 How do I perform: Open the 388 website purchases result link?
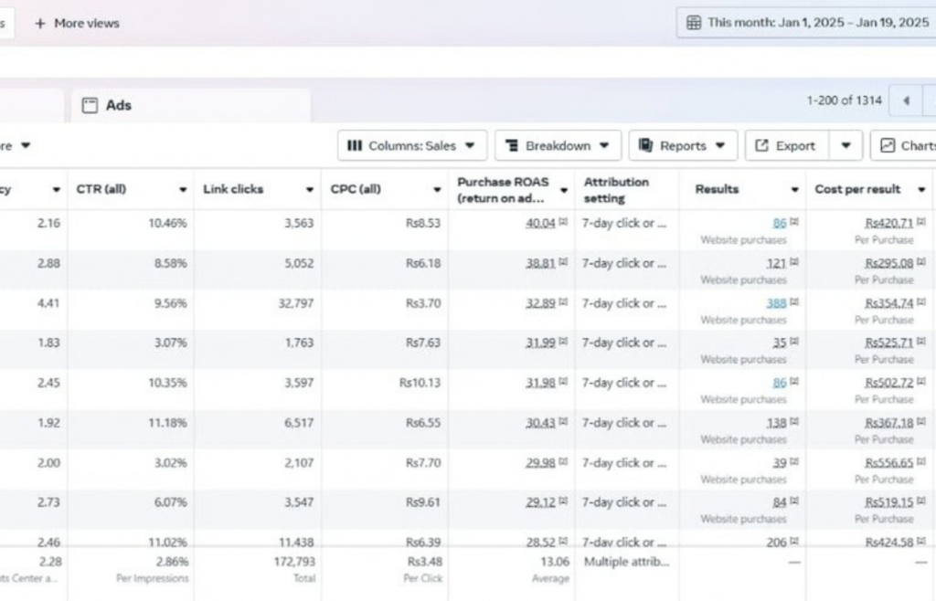[776, 303]
